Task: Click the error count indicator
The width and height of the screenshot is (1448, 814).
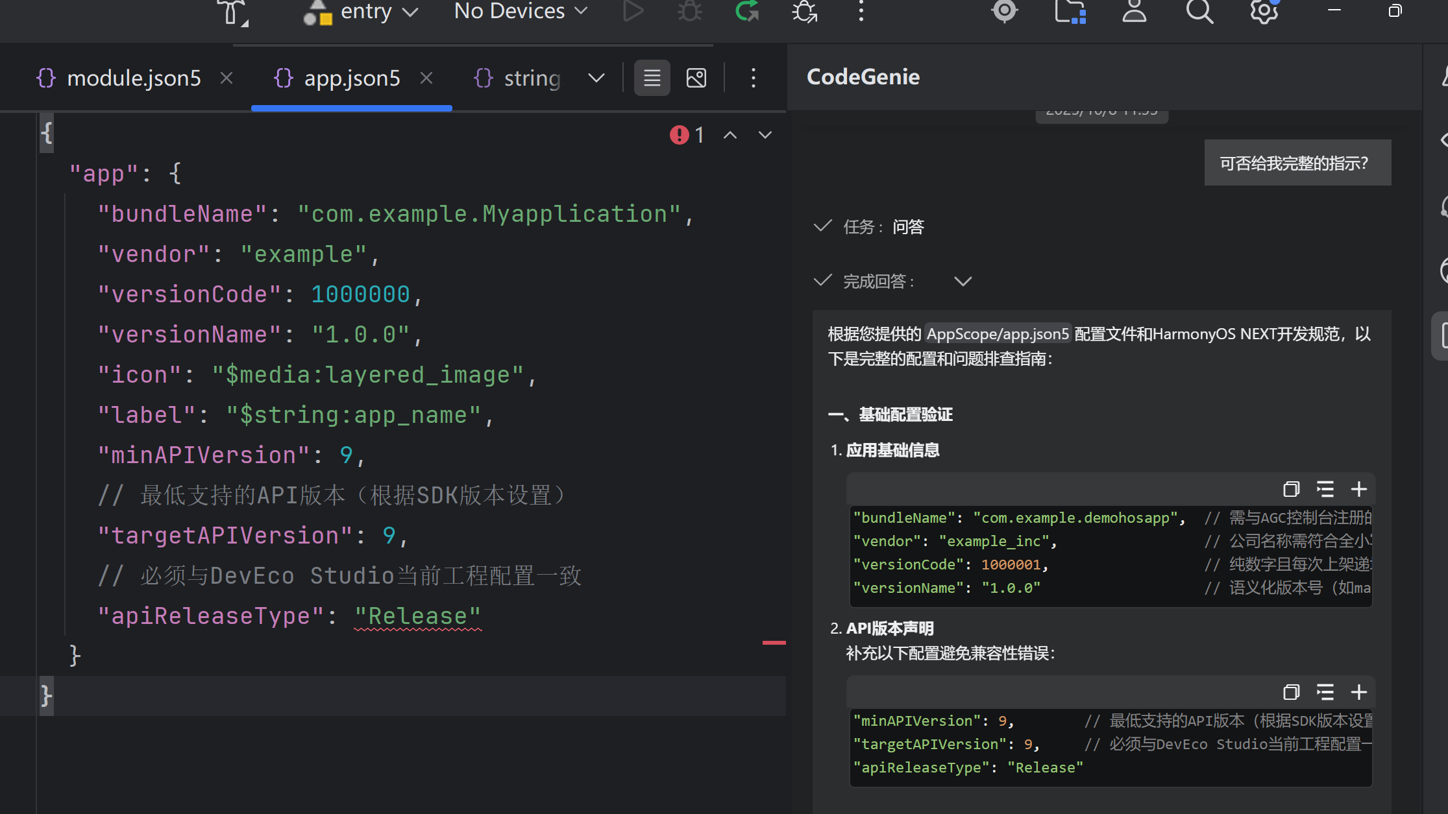Action: coord(687,135)
